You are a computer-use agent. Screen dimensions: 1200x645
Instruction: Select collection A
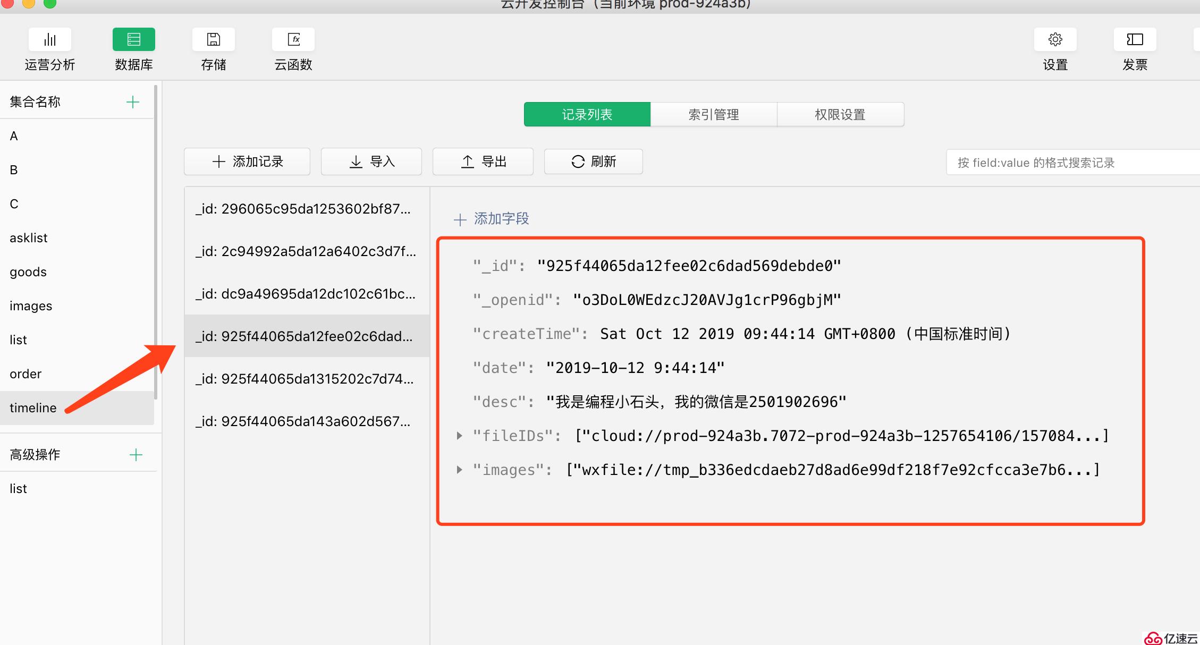[77, 136]
